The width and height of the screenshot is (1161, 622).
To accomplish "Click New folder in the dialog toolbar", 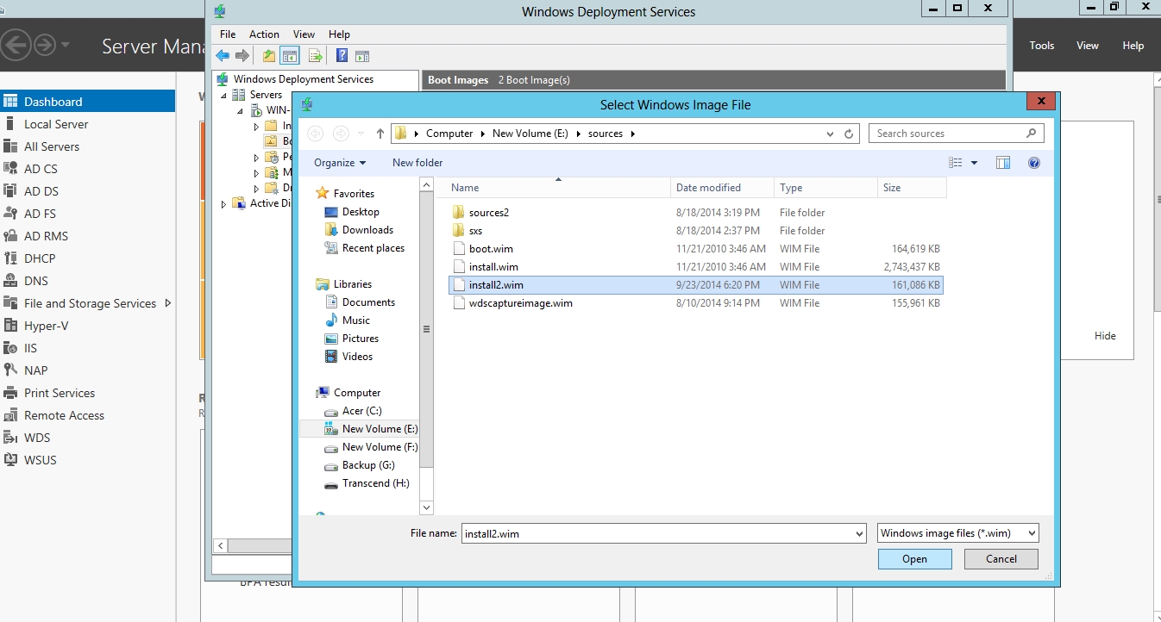I will [417, 163].
